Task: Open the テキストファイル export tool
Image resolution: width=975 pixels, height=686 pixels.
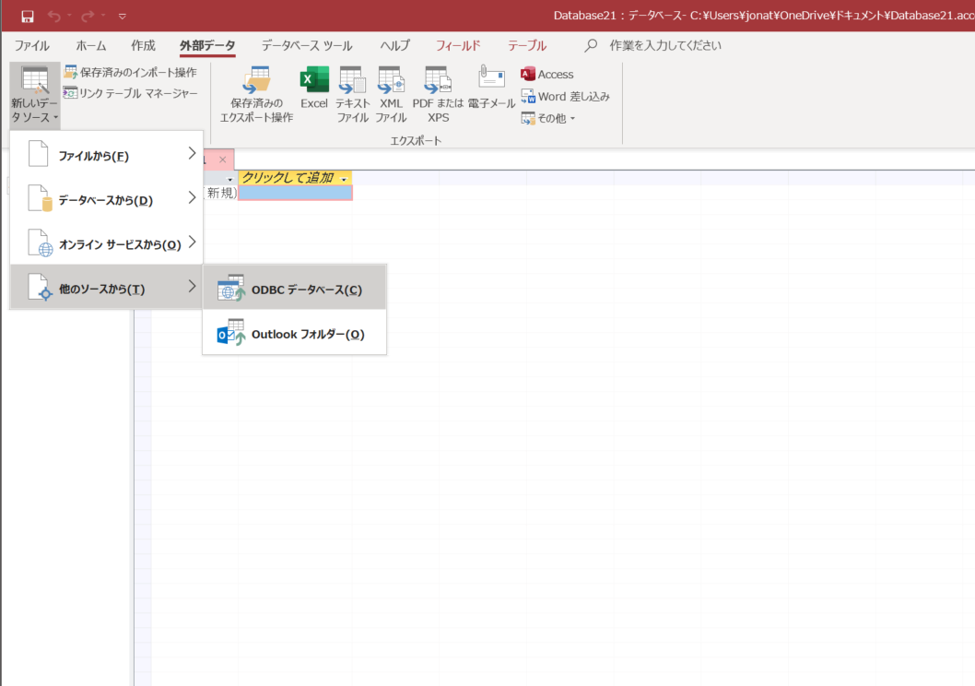Action: [x=352, y=92]
